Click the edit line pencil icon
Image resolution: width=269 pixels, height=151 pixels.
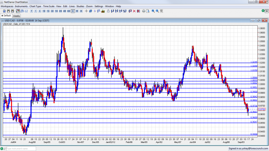click(130, 11)
